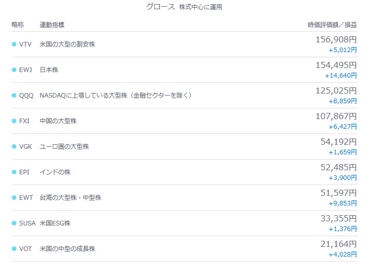
Task: Click the 時価評価額／損益 column header
Action: 332,25
